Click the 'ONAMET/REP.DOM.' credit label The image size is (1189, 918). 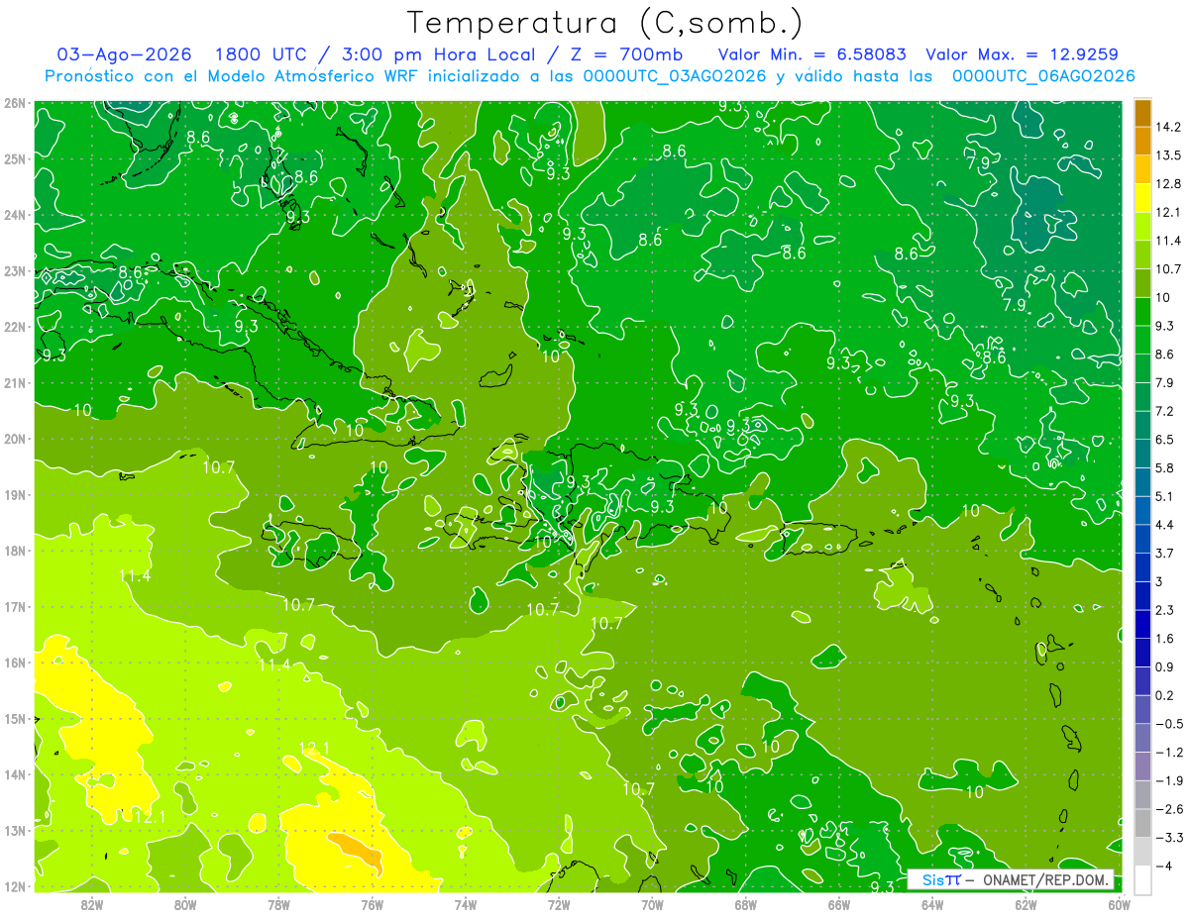(x=1047, y=880)
